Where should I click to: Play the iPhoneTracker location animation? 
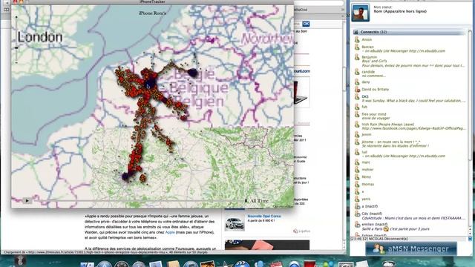(27, 200)
